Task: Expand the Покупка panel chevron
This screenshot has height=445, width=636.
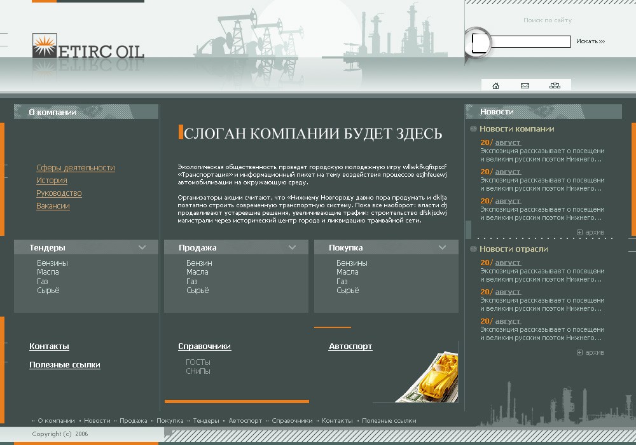Action: point(442,247)
